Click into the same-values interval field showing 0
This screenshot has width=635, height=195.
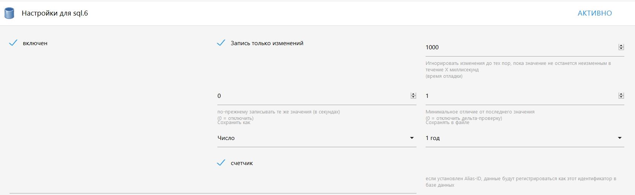coord(312,96)
